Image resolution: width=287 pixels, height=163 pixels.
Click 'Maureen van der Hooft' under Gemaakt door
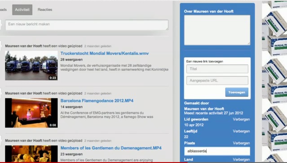204,109
